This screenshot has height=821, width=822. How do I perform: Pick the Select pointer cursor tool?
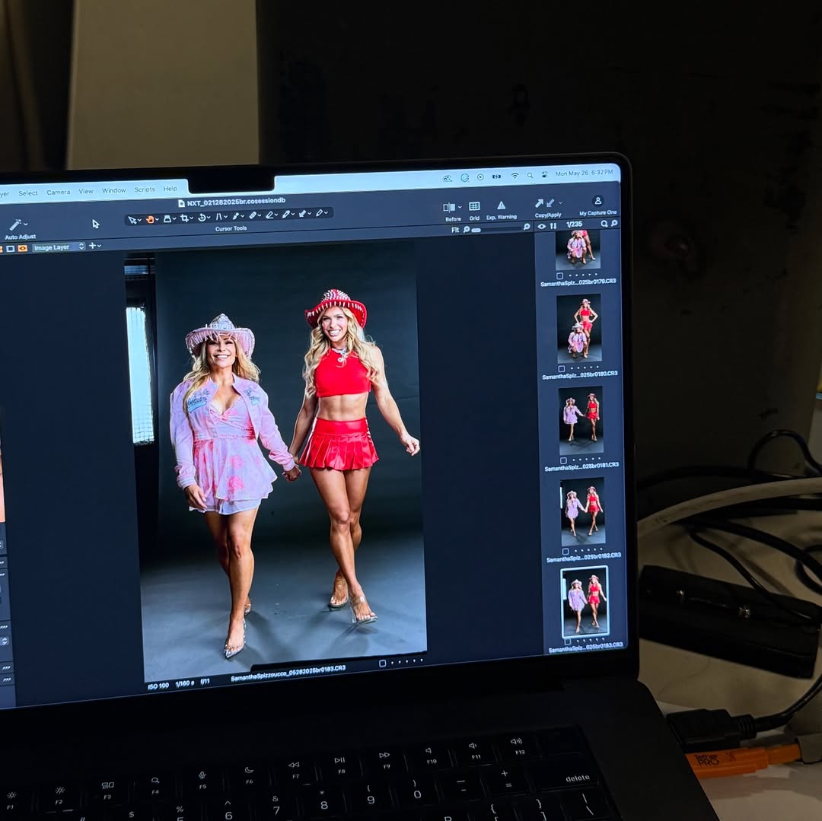pyautogui.click(x=132, y=220)
